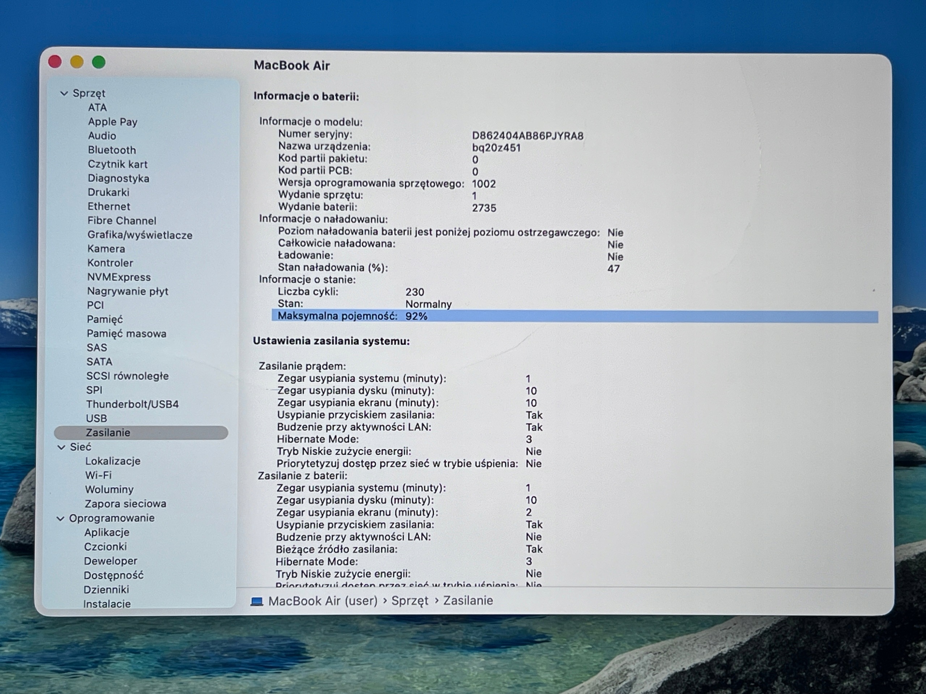Image resolution: width=926 pixels, height=694 pixels.
Task: Show Bluetooth information
Action: (x=112, y=150)
